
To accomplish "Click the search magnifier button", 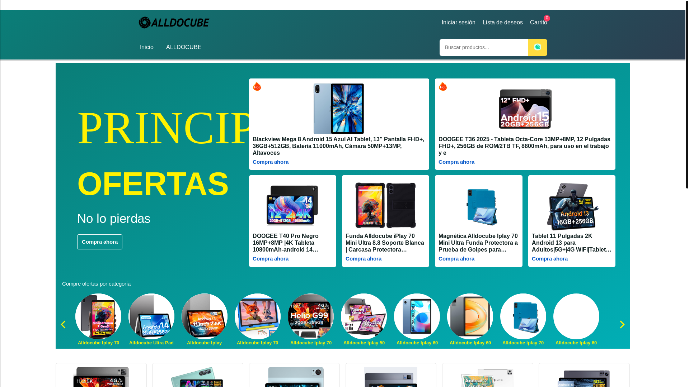I will (537, 47).
